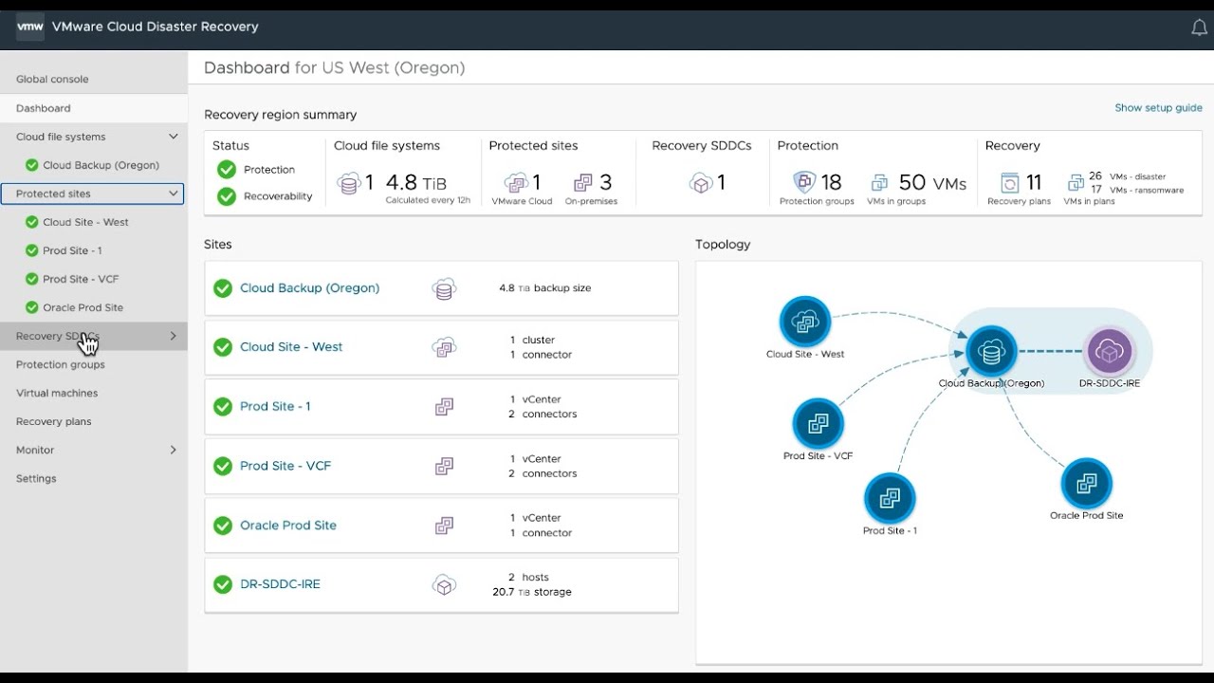The image size is (1214, 683).
Task: Click the VMware Cloud protected sites icon
Action: pos(516,182)
